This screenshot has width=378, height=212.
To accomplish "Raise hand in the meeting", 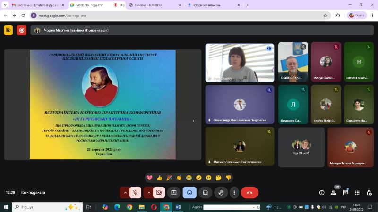I will 221,192.
